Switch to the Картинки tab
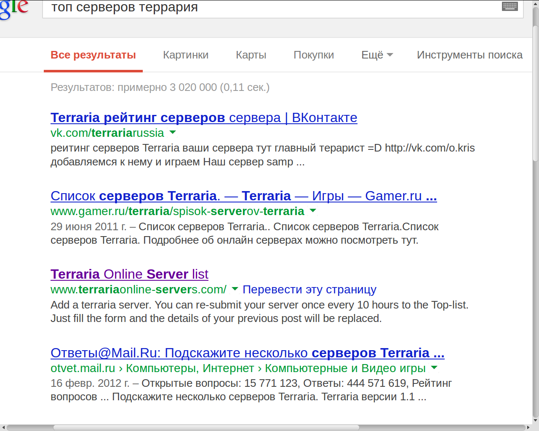This screenshot has height=431, width=539. pyautogui.click(x=186, y=55)
